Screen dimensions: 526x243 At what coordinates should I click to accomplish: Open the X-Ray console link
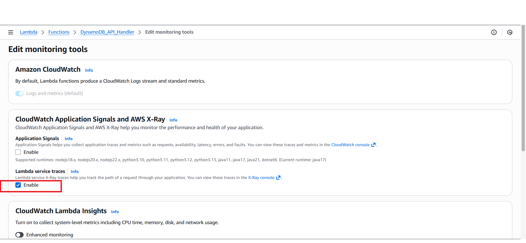(x=261, y=178)
